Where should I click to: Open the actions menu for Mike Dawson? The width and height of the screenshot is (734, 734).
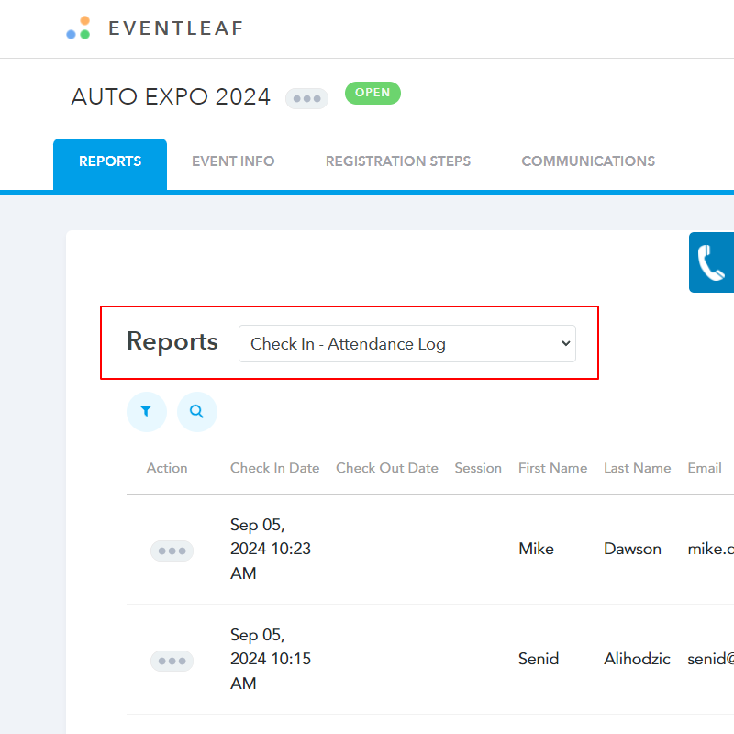point(172,550)
